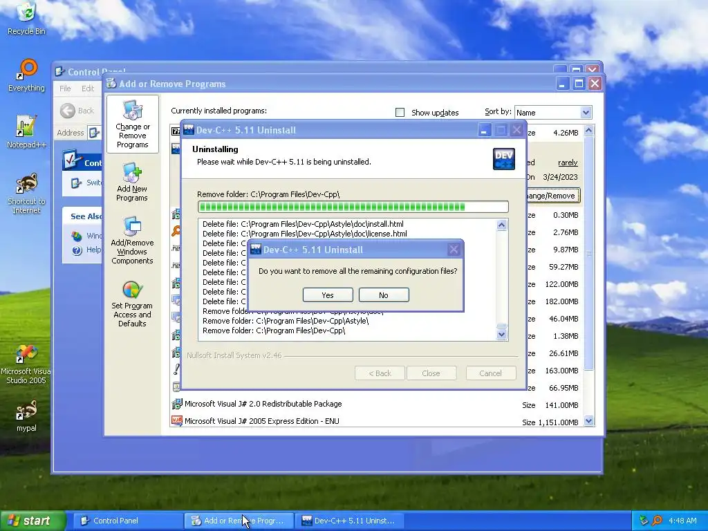The height and width of the screenshot is (531, 708).
Task: Switch to Add or Remove Programs taskbar button
Action: point(239,521)
